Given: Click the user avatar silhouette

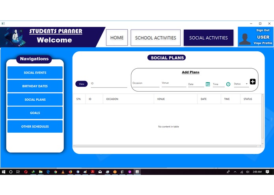Looking at the screenshot, I should point(245,39).
